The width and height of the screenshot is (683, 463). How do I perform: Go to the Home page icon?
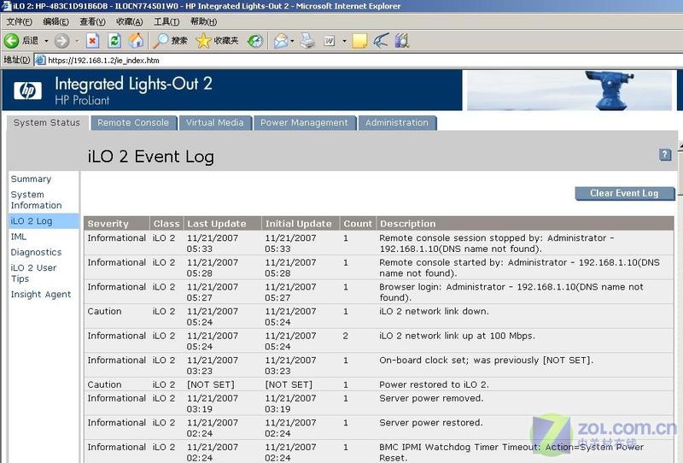pyautogui.click(x=136, y=41)
